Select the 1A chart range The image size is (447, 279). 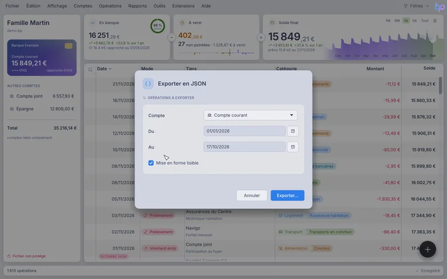point(406,21)
